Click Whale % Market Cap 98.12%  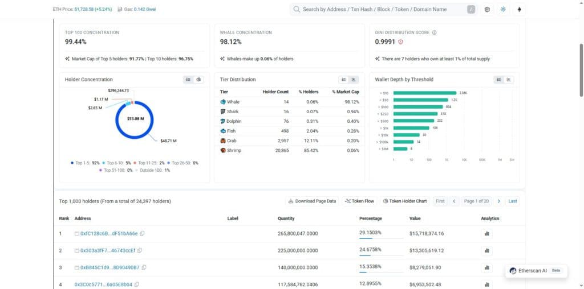click(351, 102)
